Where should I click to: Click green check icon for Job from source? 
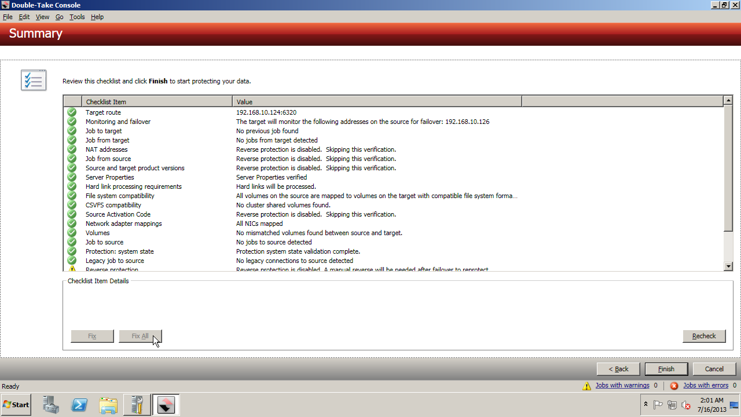(72, 159)
